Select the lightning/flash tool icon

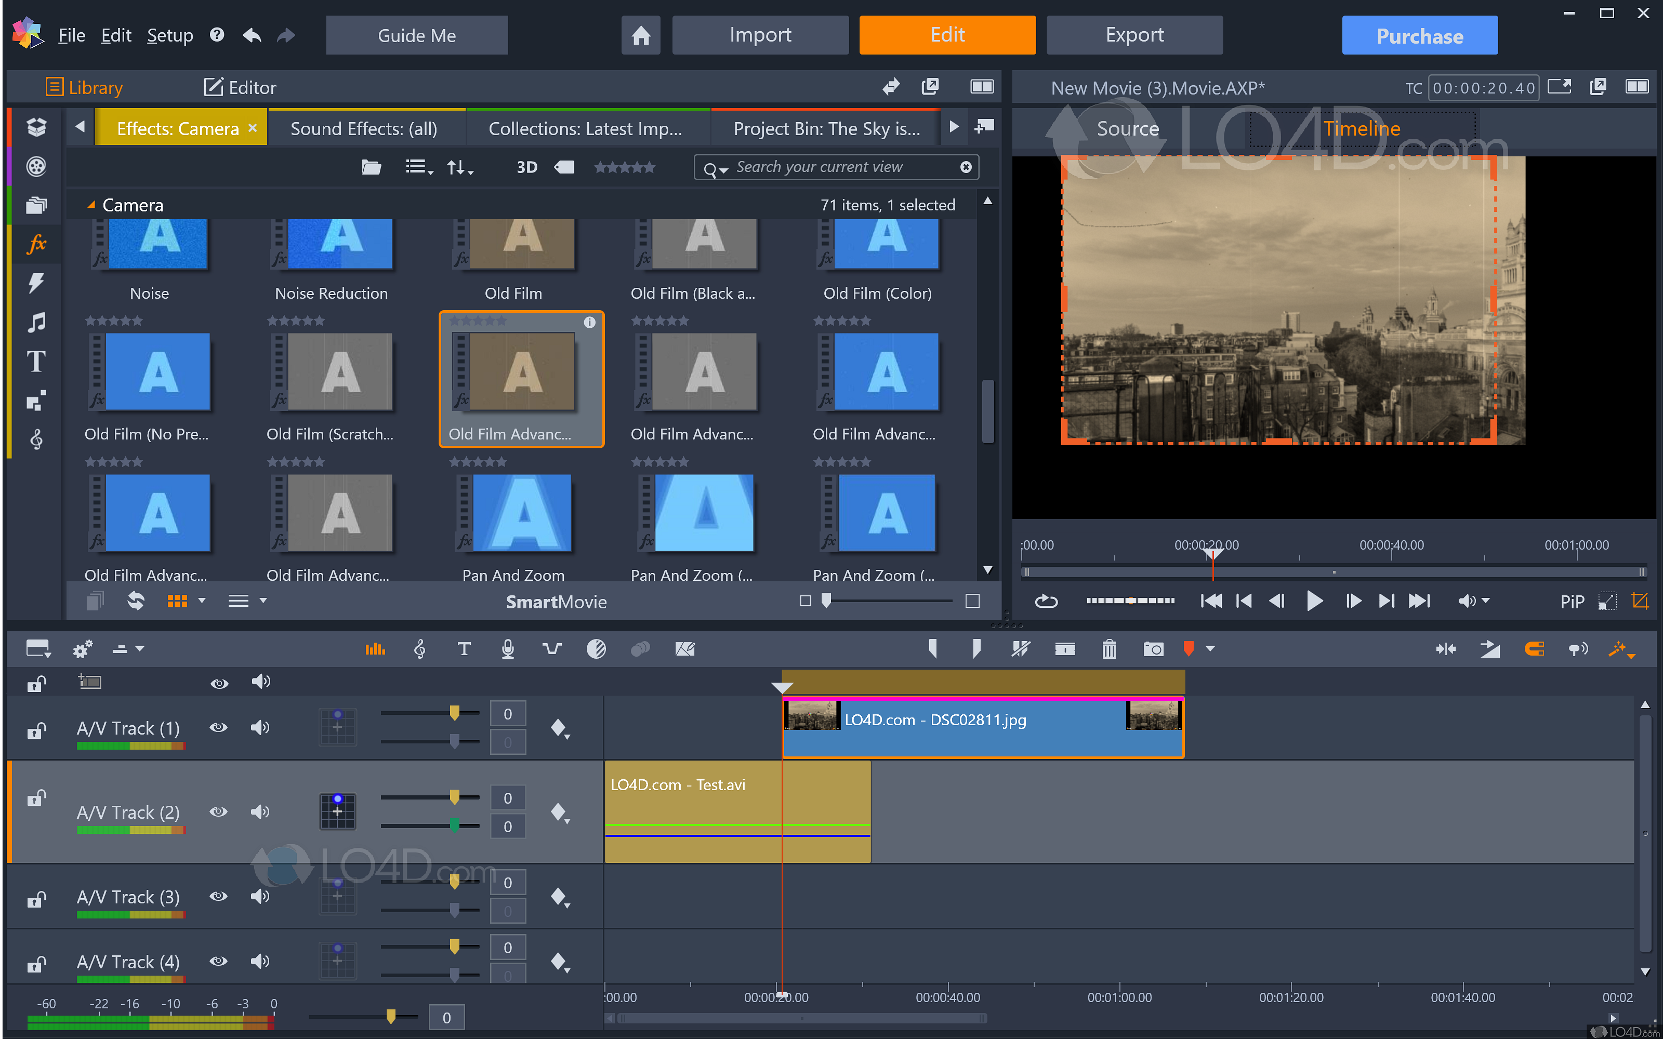(x=35, y=280)
